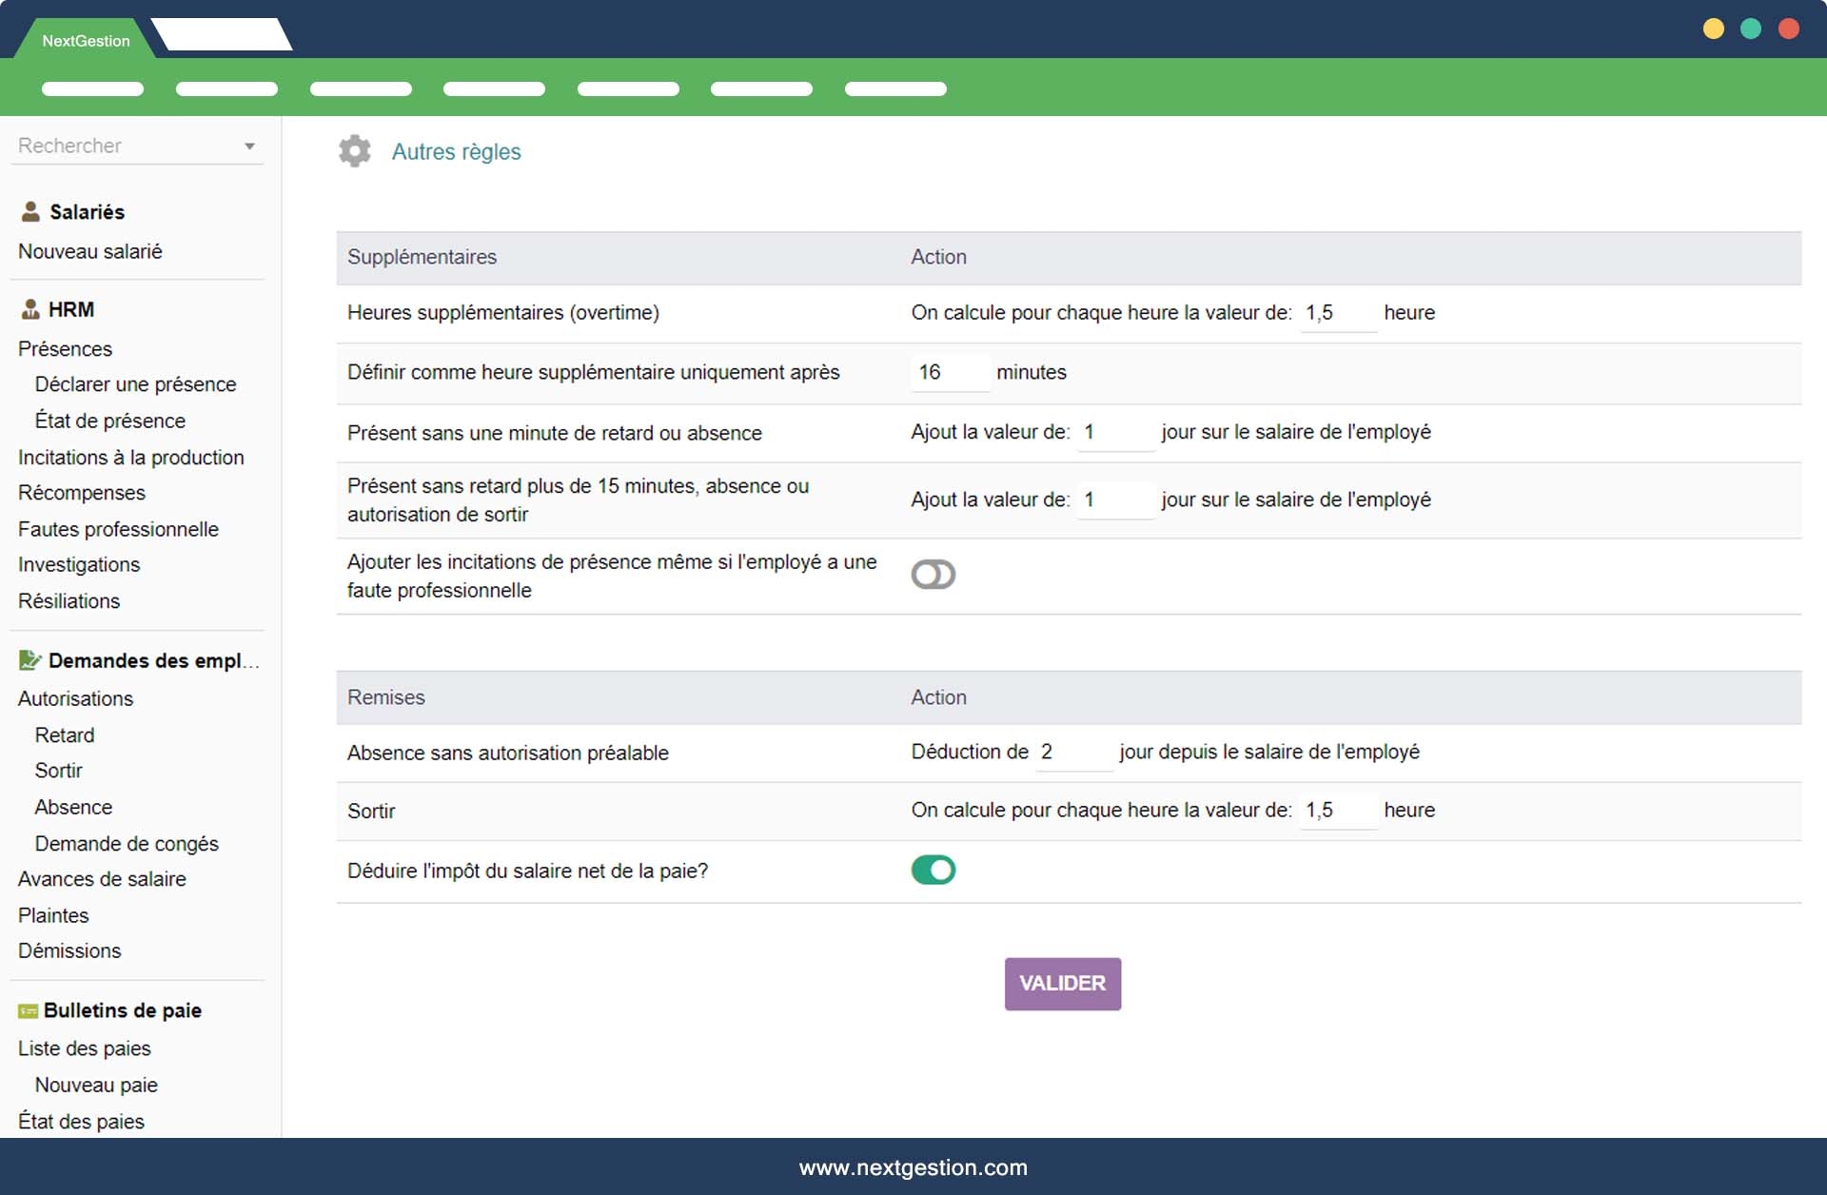Screen dimensions: 1827x1195
Task: Enable incitations despite faute professionnelle toggle
Action: [x=933, y=575]
